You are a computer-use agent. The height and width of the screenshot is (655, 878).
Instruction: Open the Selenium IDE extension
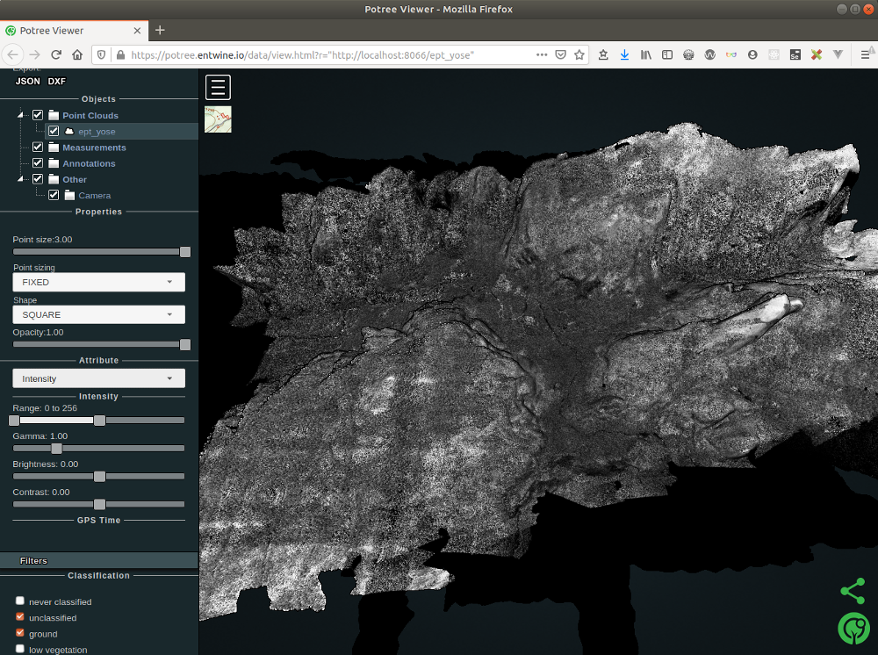pos(795,54)
